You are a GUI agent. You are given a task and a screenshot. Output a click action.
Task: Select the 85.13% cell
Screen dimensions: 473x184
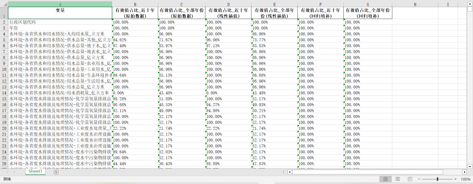click(182, 75)
